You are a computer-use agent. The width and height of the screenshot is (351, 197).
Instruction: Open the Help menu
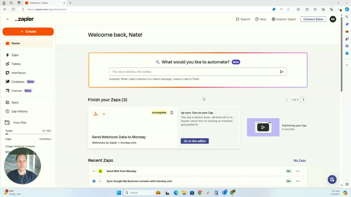click(x=261, y=19)
